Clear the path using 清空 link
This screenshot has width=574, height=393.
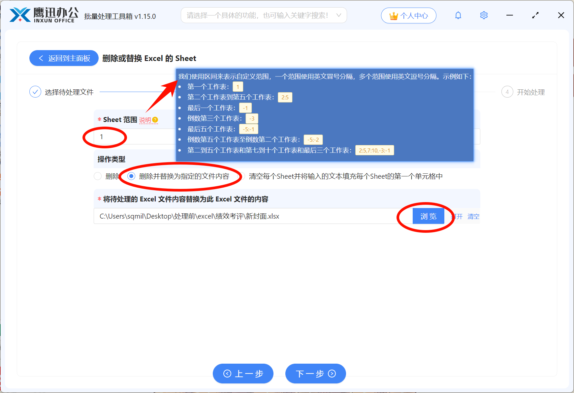(x=473, y=216)
